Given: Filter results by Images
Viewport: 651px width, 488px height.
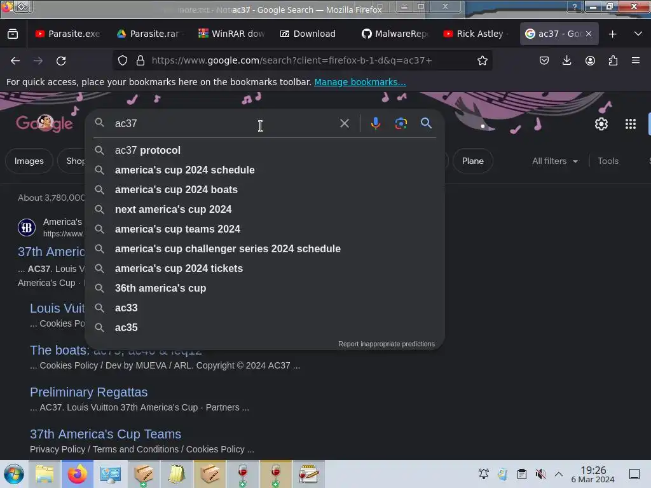Looking at the screenshot, I should point(29,161).
